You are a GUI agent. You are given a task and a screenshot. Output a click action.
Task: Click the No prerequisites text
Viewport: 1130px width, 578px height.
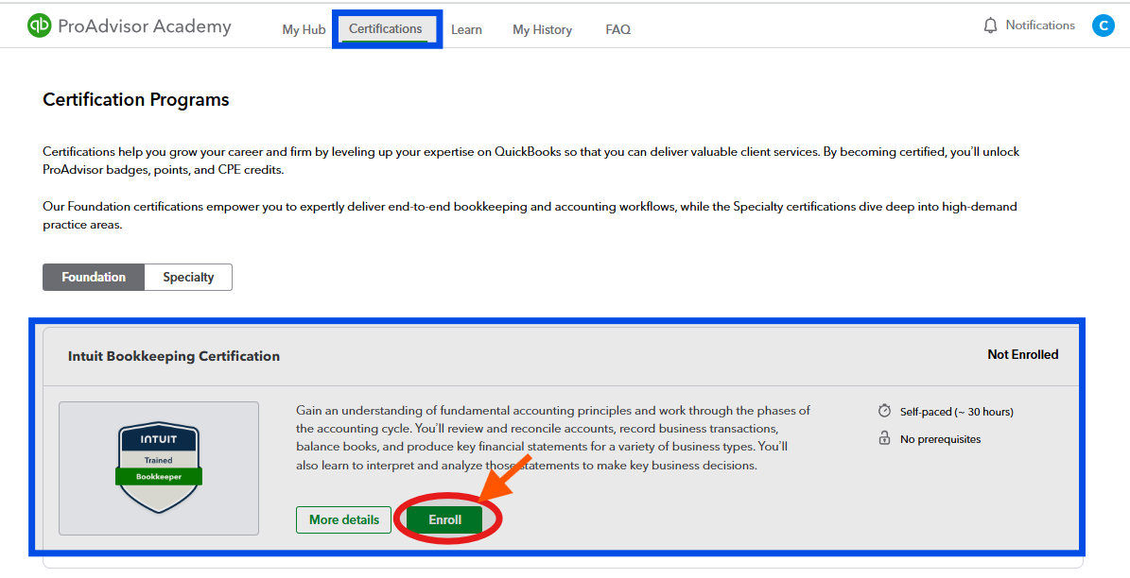941,439
